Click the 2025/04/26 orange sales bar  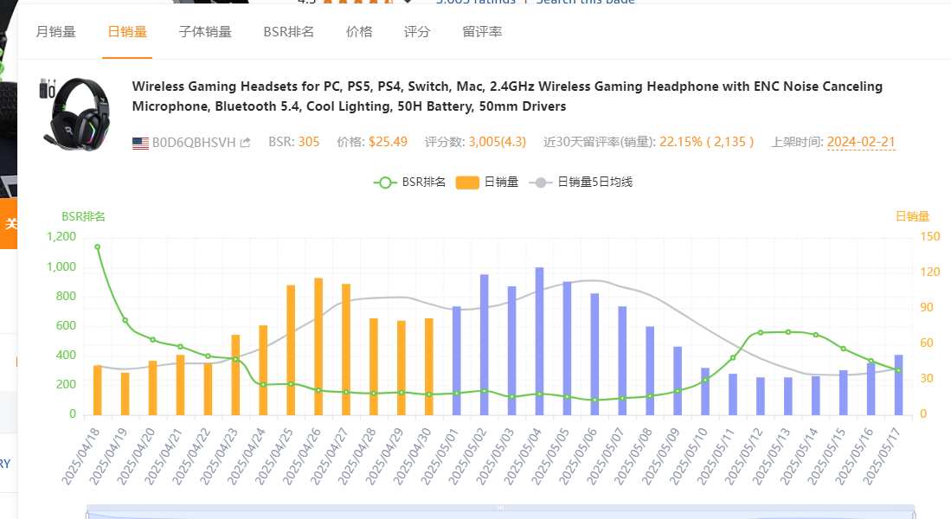tap(318, 346)
